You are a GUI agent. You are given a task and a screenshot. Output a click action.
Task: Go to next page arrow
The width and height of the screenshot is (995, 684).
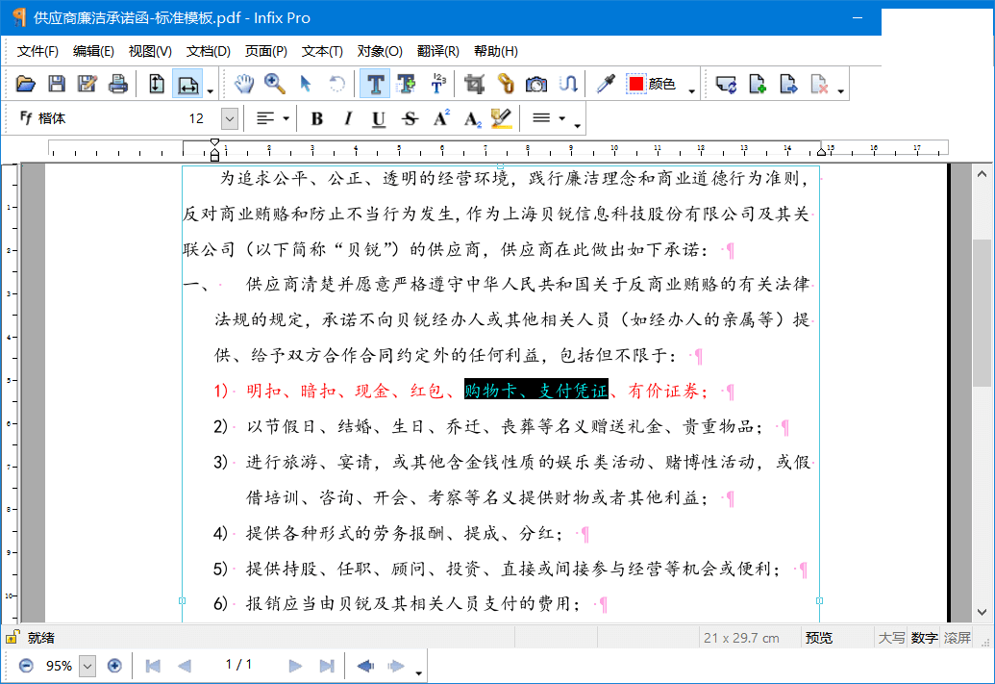coord(295,666)
